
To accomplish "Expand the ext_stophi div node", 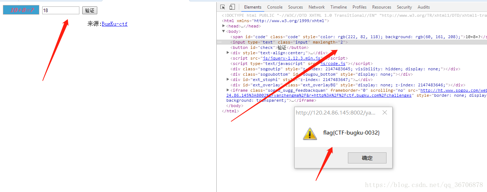I will point(228,80).
